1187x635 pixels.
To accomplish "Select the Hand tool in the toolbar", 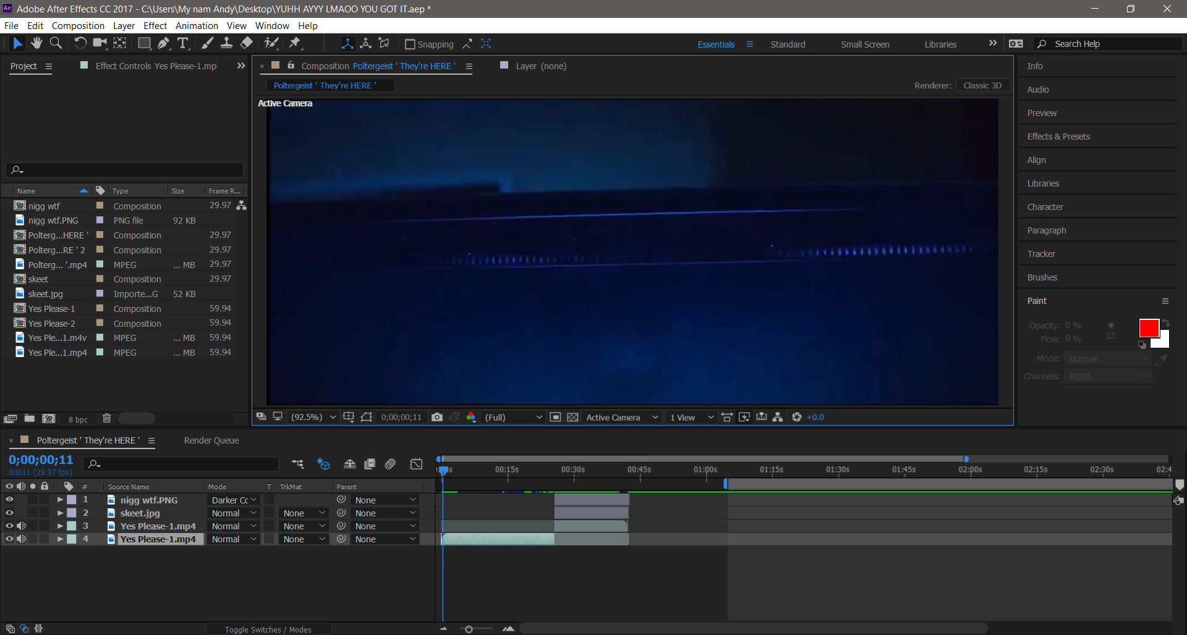I will pyautogui.click(x=36, y=43).
